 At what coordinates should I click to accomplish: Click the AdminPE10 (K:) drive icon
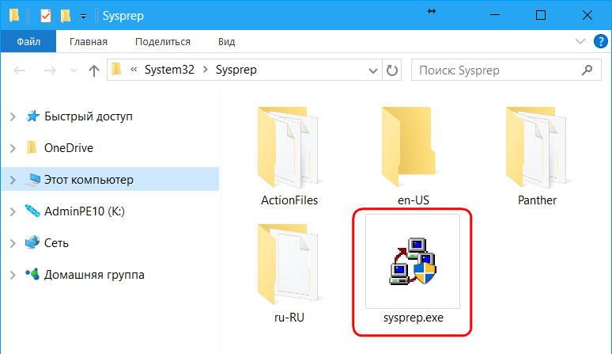32,211
